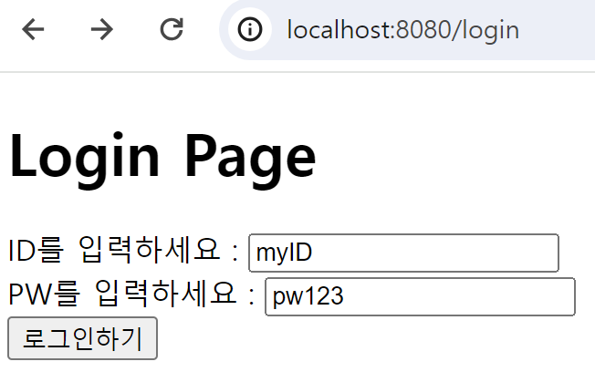Submit with the 로그인하기 button

(82, 338)
